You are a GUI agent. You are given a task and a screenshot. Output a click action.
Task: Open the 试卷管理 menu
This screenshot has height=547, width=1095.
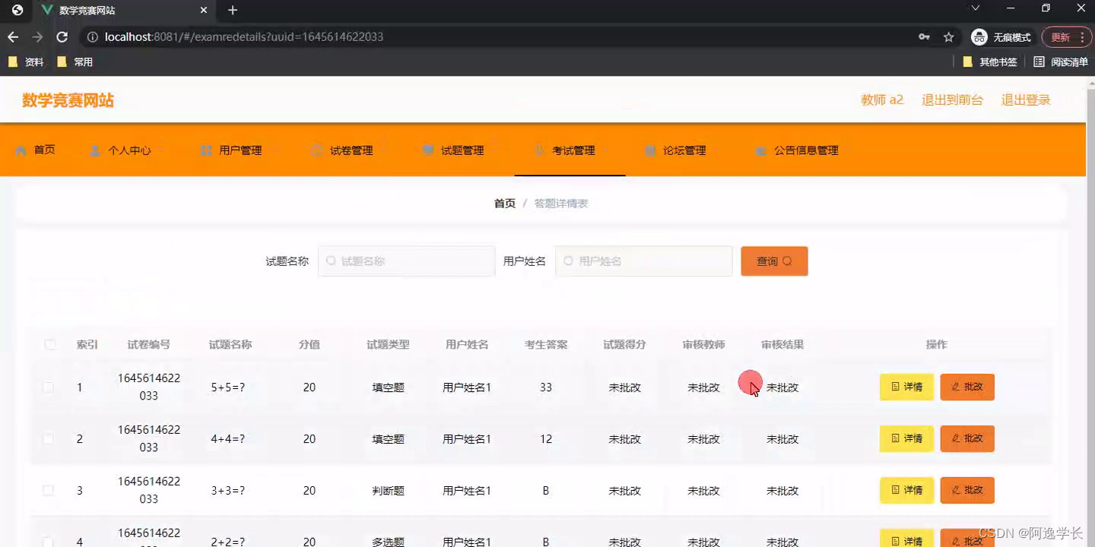coord(342,150)
